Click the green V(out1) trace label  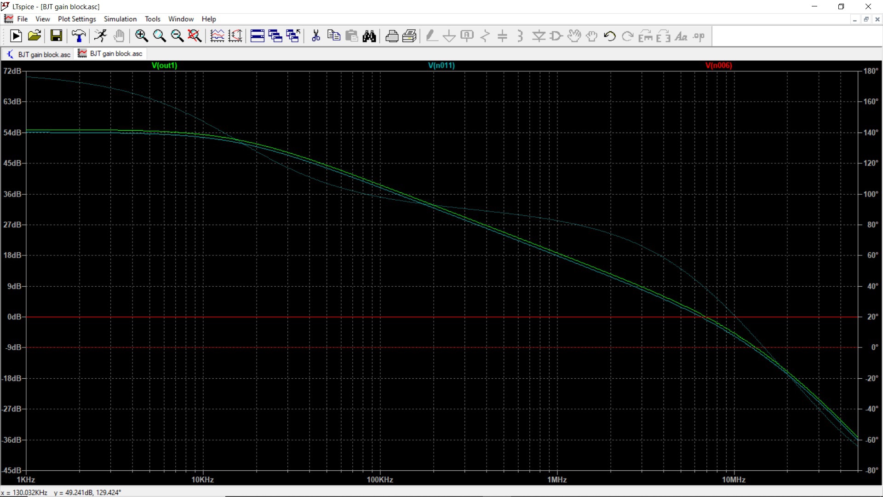[x=164, y=65]
